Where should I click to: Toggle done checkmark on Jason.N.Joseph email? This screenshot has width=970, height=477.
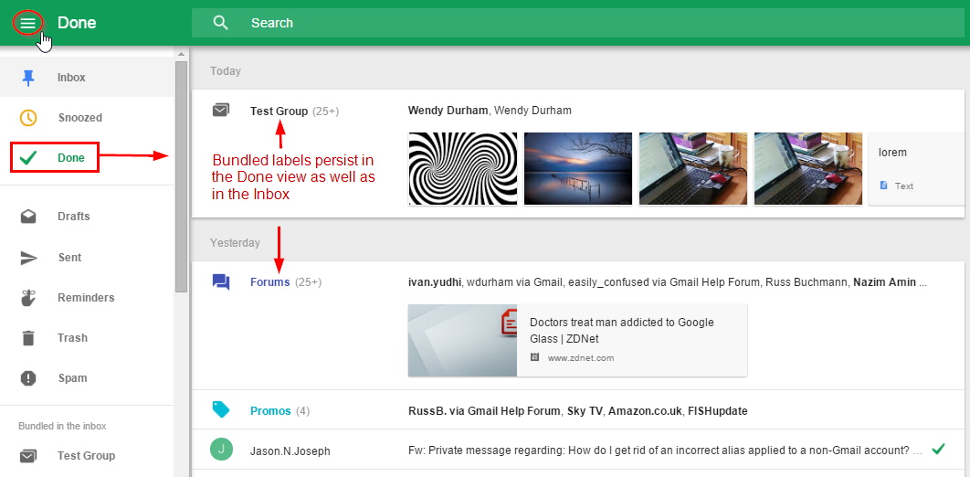pos(937,450)
